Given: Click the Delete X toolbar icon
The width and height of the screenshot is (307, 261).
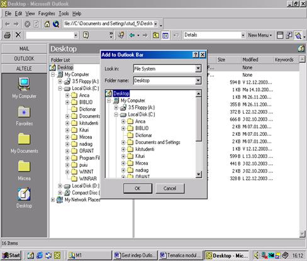Looking at the screenshot, I should coord(18,35).
